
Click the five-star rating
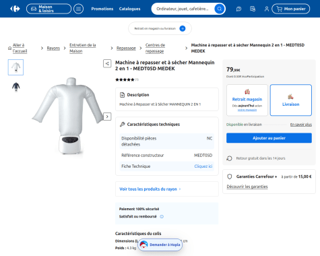pos(125,79)
